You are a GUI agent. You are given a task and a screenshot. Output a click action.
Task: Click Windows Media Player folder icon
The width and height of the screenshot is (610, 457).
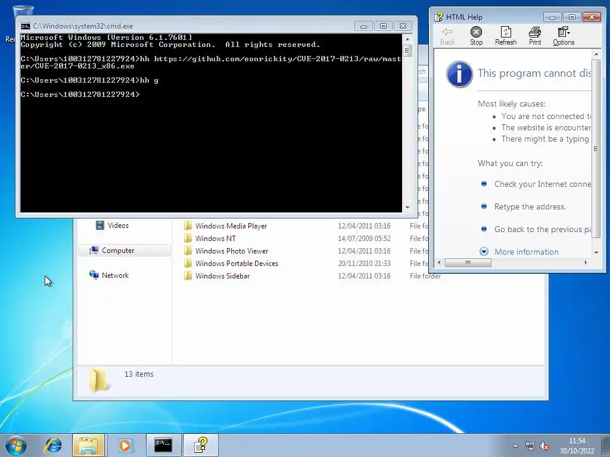pos(188,226)
